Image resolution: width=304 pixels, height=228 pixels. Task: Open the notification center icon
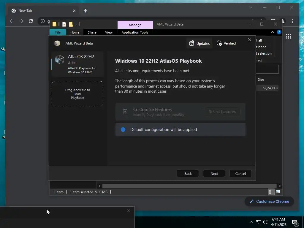[x=295, y=223]
